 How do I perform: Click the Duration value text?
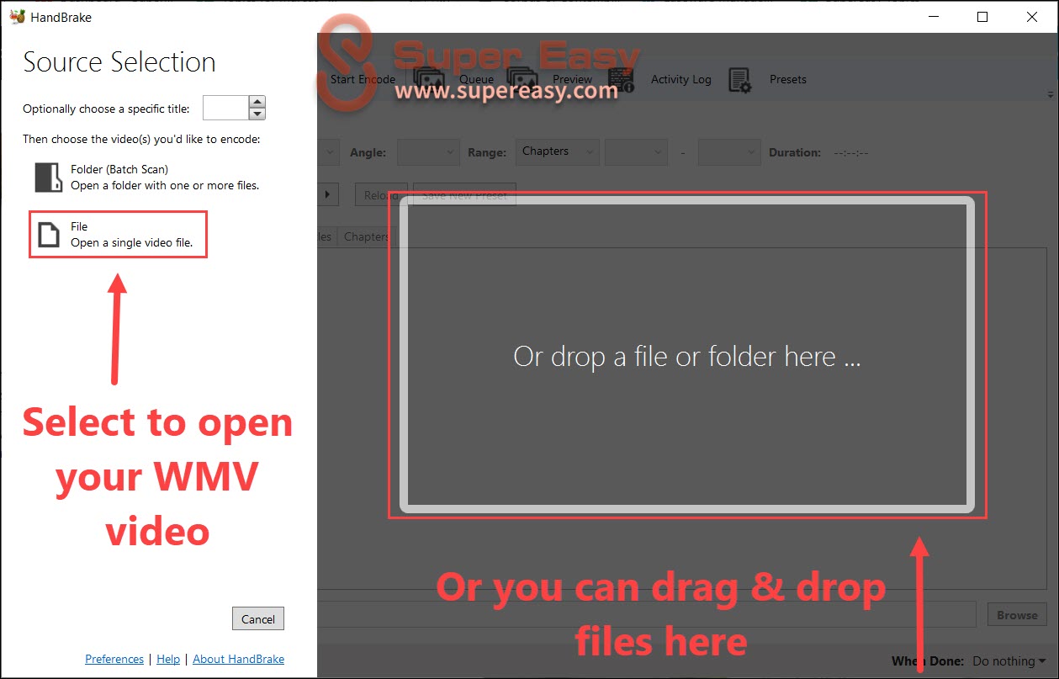850,152
